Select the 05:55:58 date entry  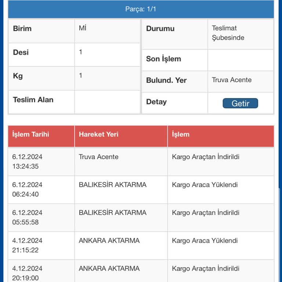coord(27,217)
